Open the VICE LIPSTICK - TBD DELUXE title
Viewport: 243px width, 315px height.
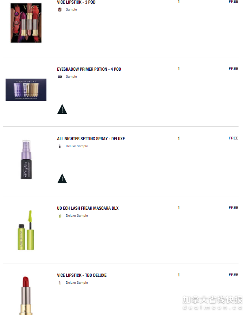pos(82,275)
